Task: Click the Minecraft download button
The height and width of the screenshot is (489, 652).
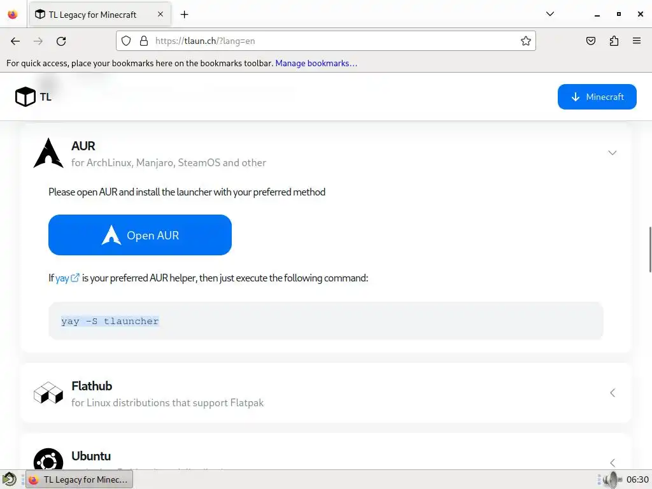Action: coord(597,97)
